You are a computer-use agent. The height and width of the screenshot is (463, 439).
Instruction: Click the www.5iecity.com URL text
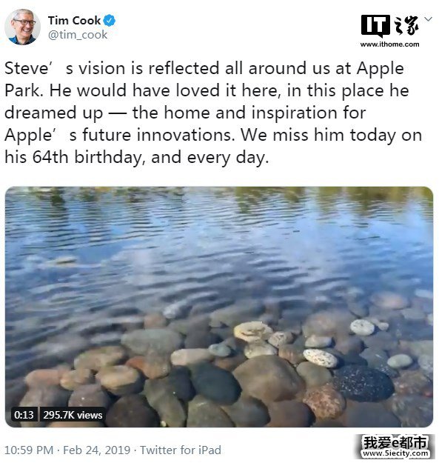tap(395, 453)
